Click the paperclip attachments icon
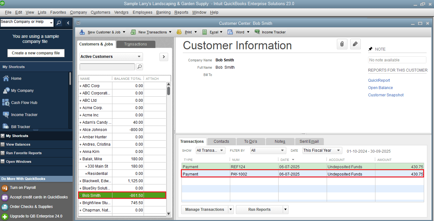The height and width of the screenshot is (221, 434). [342, 44]
